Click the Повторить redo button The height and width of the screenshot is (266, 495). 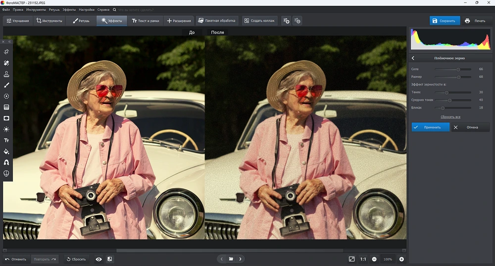(x=45, y=260)
